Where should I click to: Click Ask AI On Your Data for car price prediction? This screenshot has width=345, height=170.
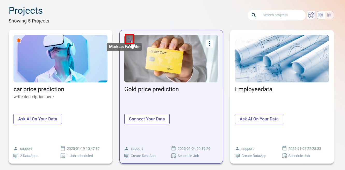(38, 119)
